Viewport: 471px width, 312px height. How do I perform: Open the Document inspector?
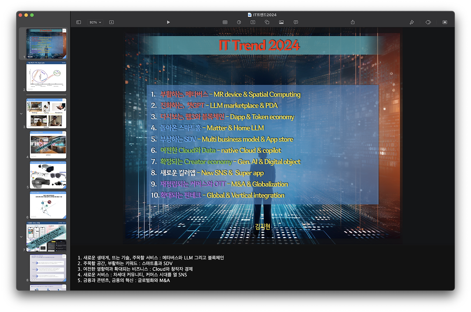tap(445, 22)
